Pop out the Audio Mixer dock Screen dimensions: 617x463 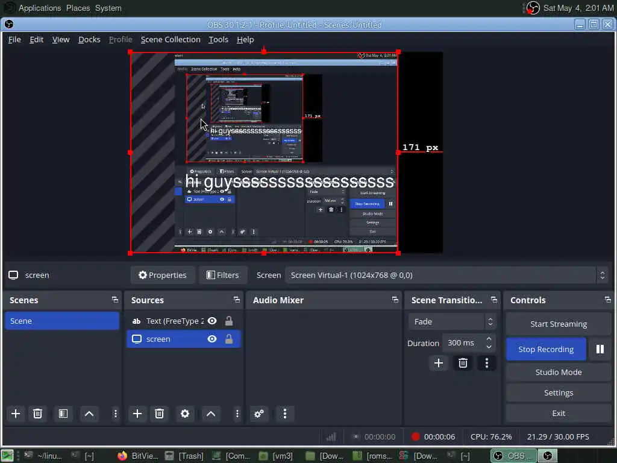click(x=395, y=300)
